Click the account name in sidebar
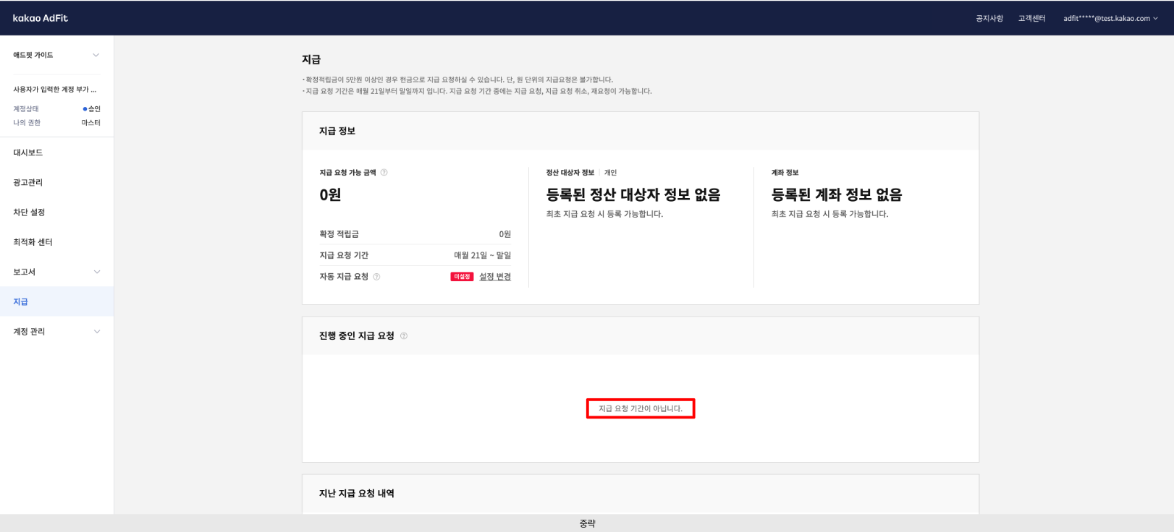1174x532 pixels. point(54,90)
